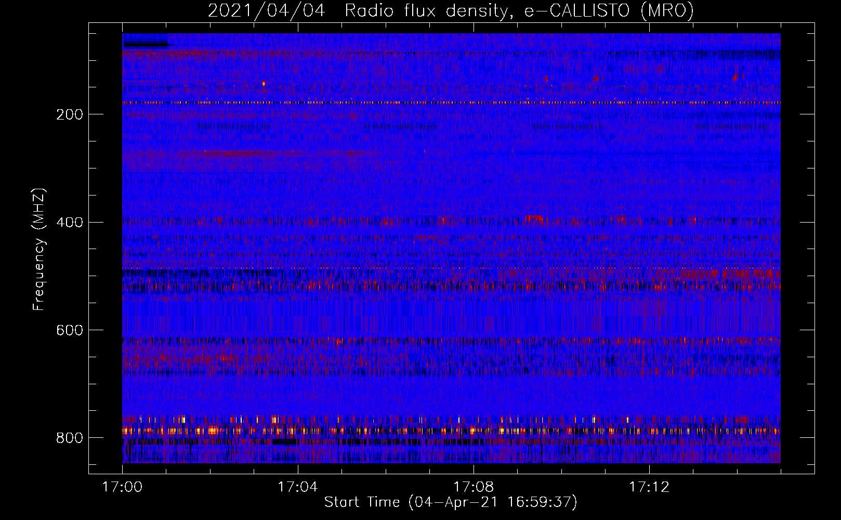Screen dimensions: 841x520
Task: Click the 2021/04/04 date in the title
Action: click(266, 11)
